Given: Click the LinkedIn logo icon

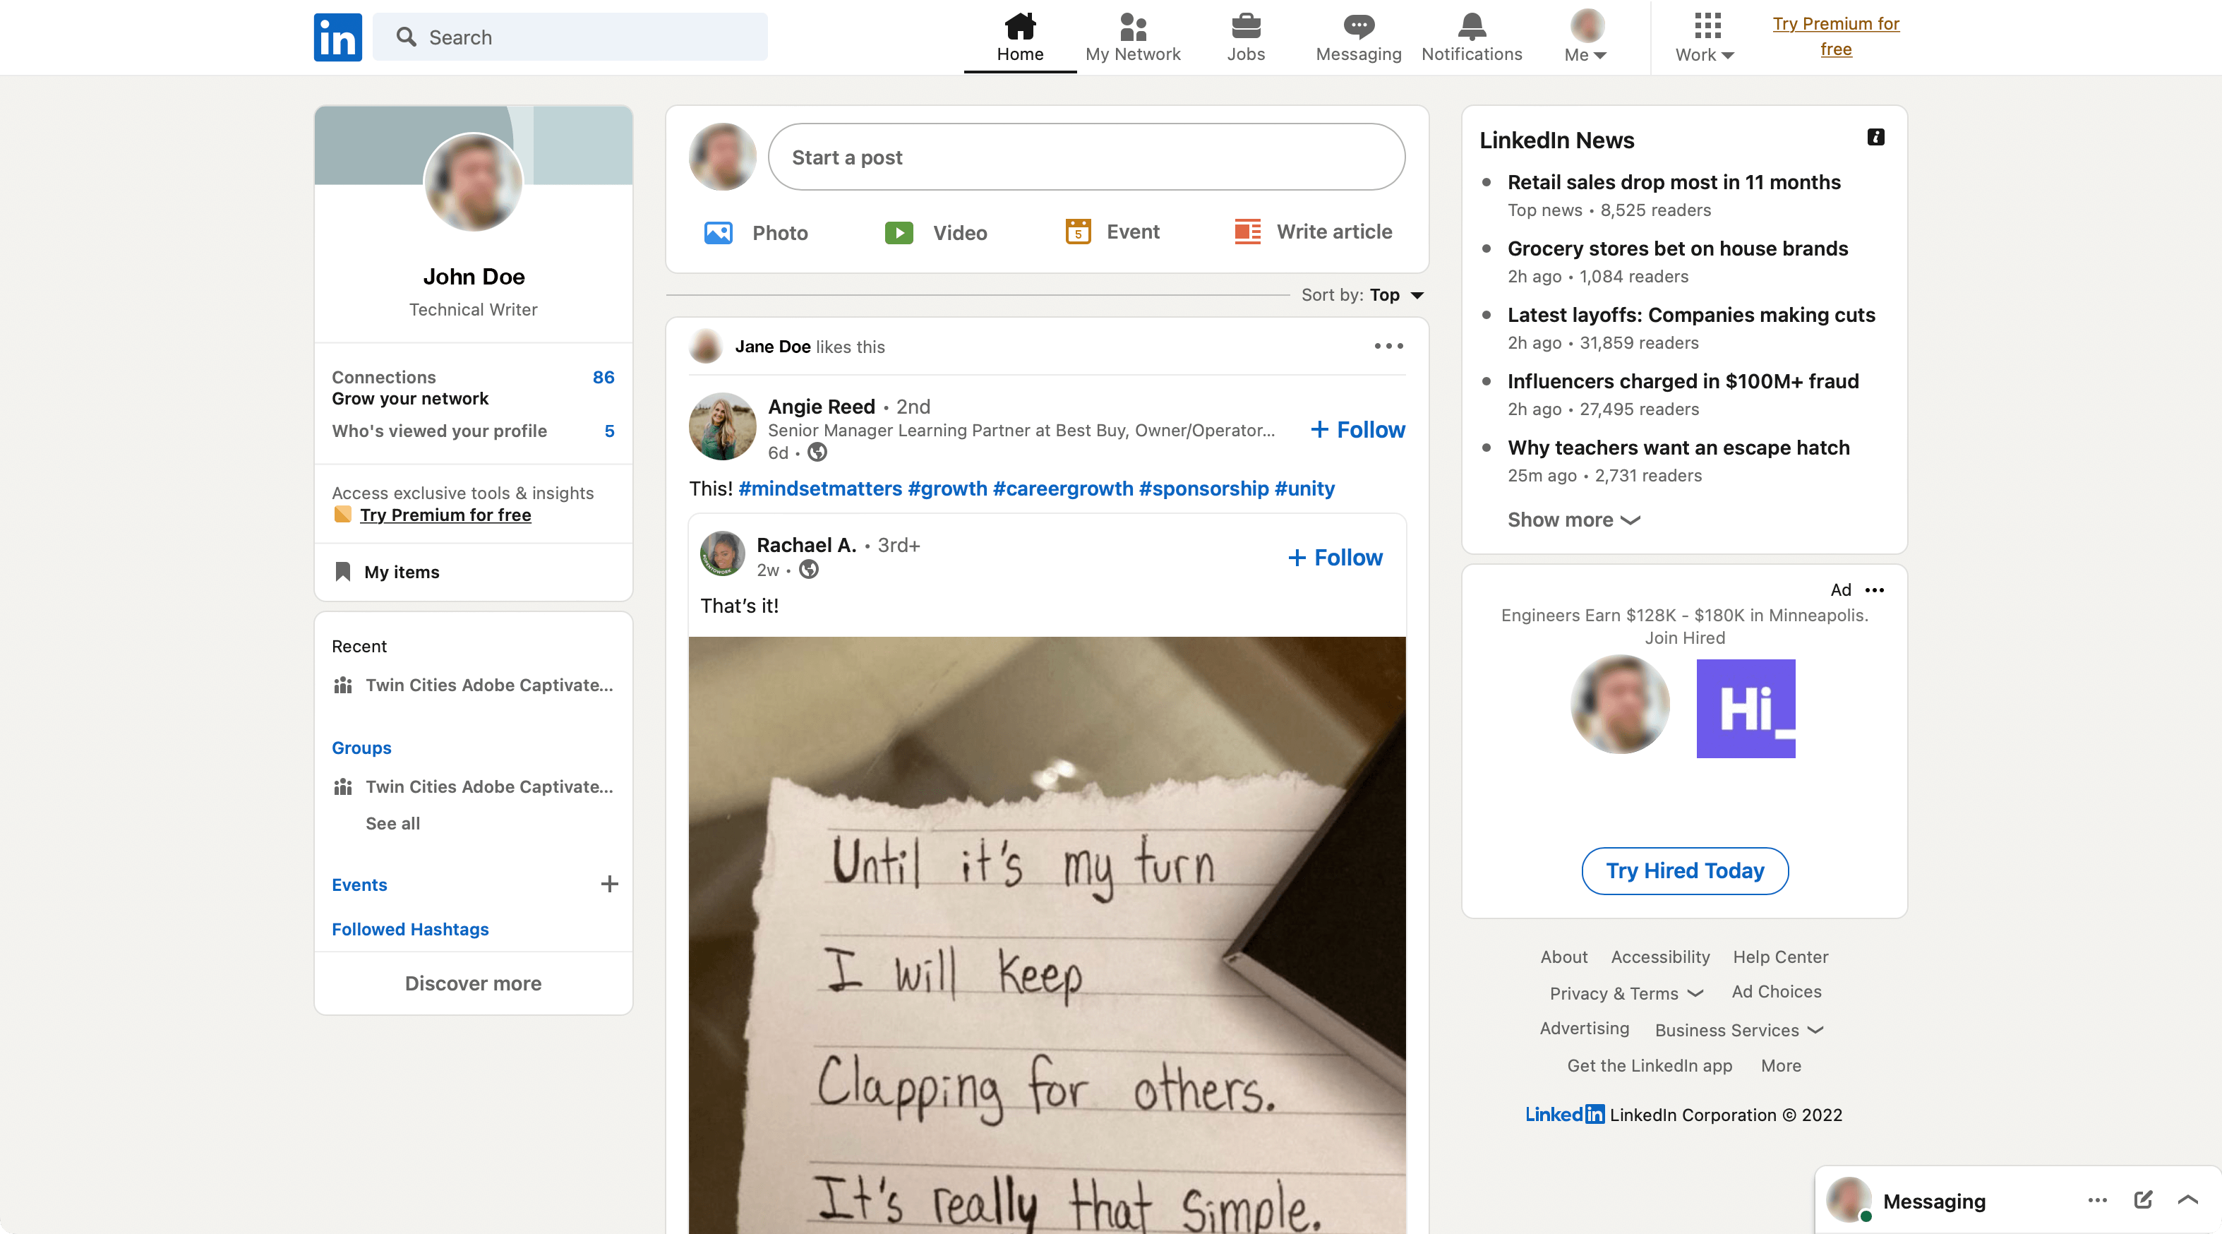Looking at the screenshot, I should pyautogui.click(x=337, y=37).
